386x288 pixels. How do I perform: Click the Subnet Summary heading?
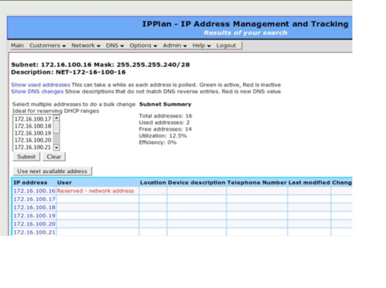(165, 104)
